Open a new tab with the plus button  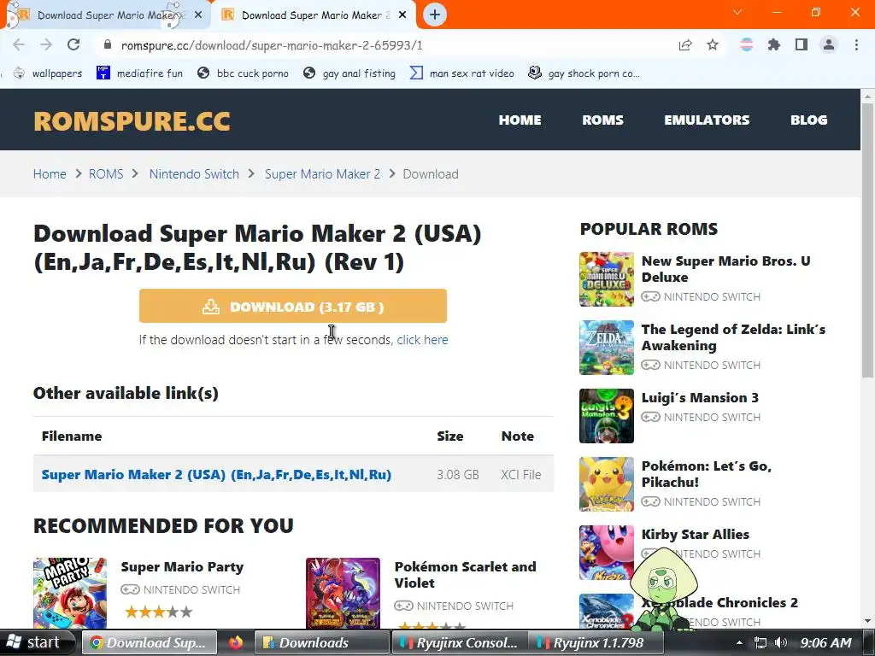tap(435, 15)
